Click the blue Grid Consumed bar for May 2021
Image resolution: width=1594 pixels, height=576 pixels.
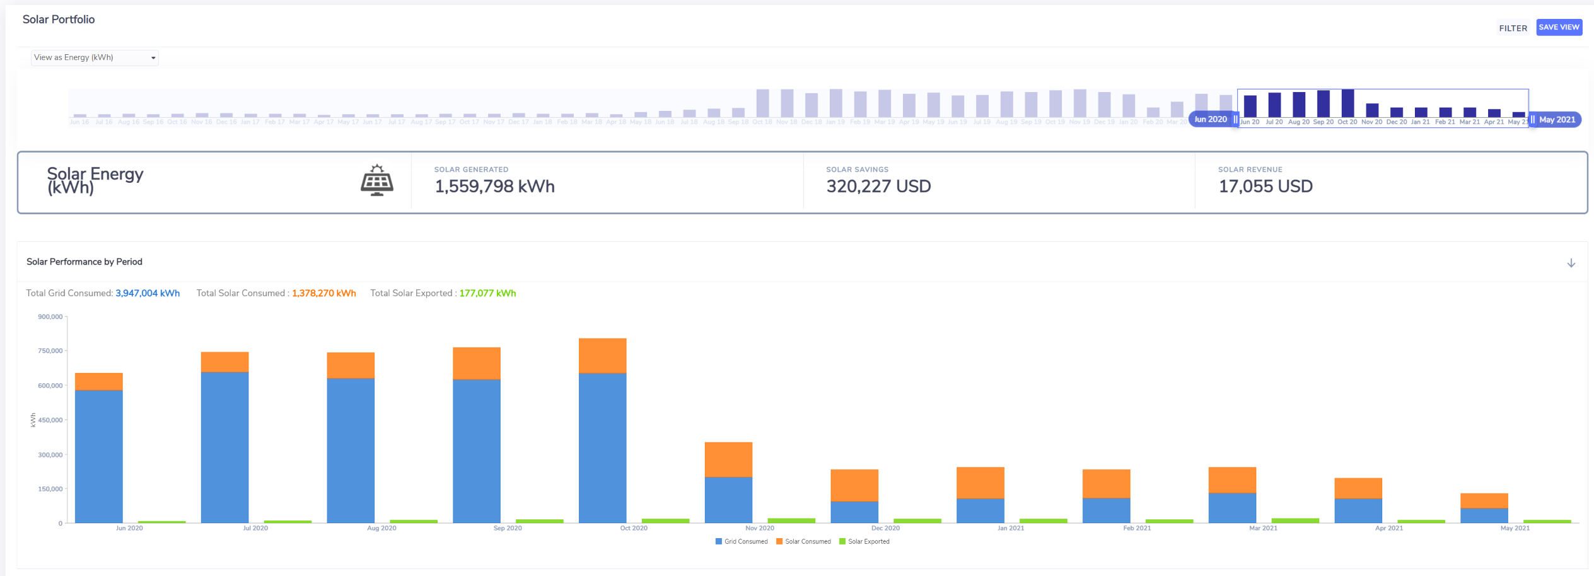pos(1484,516)
